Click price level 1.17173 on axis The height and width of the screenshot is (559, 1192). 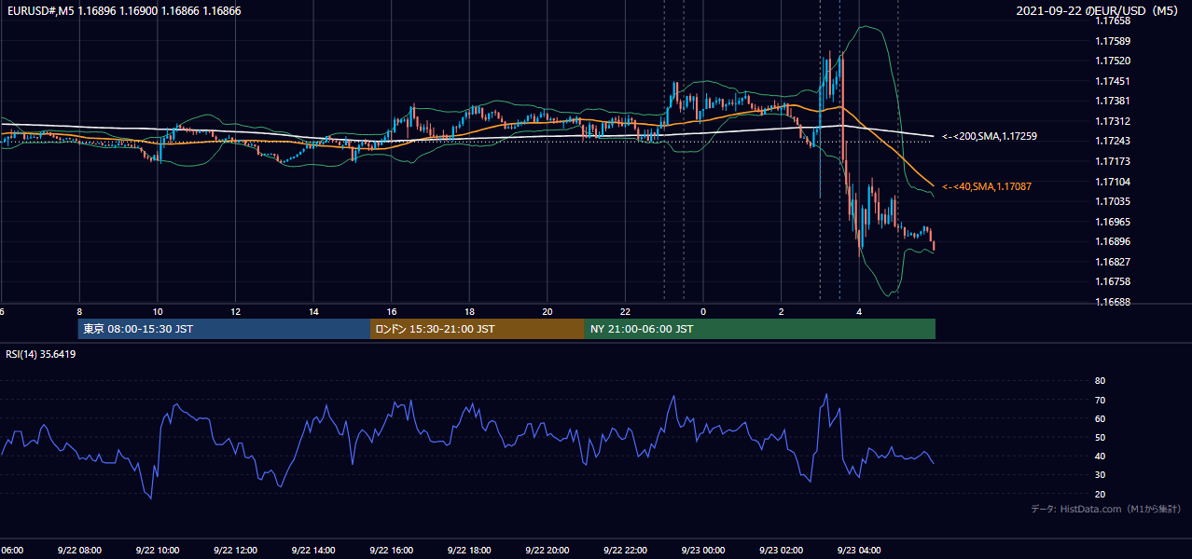tap(1113, 161)
